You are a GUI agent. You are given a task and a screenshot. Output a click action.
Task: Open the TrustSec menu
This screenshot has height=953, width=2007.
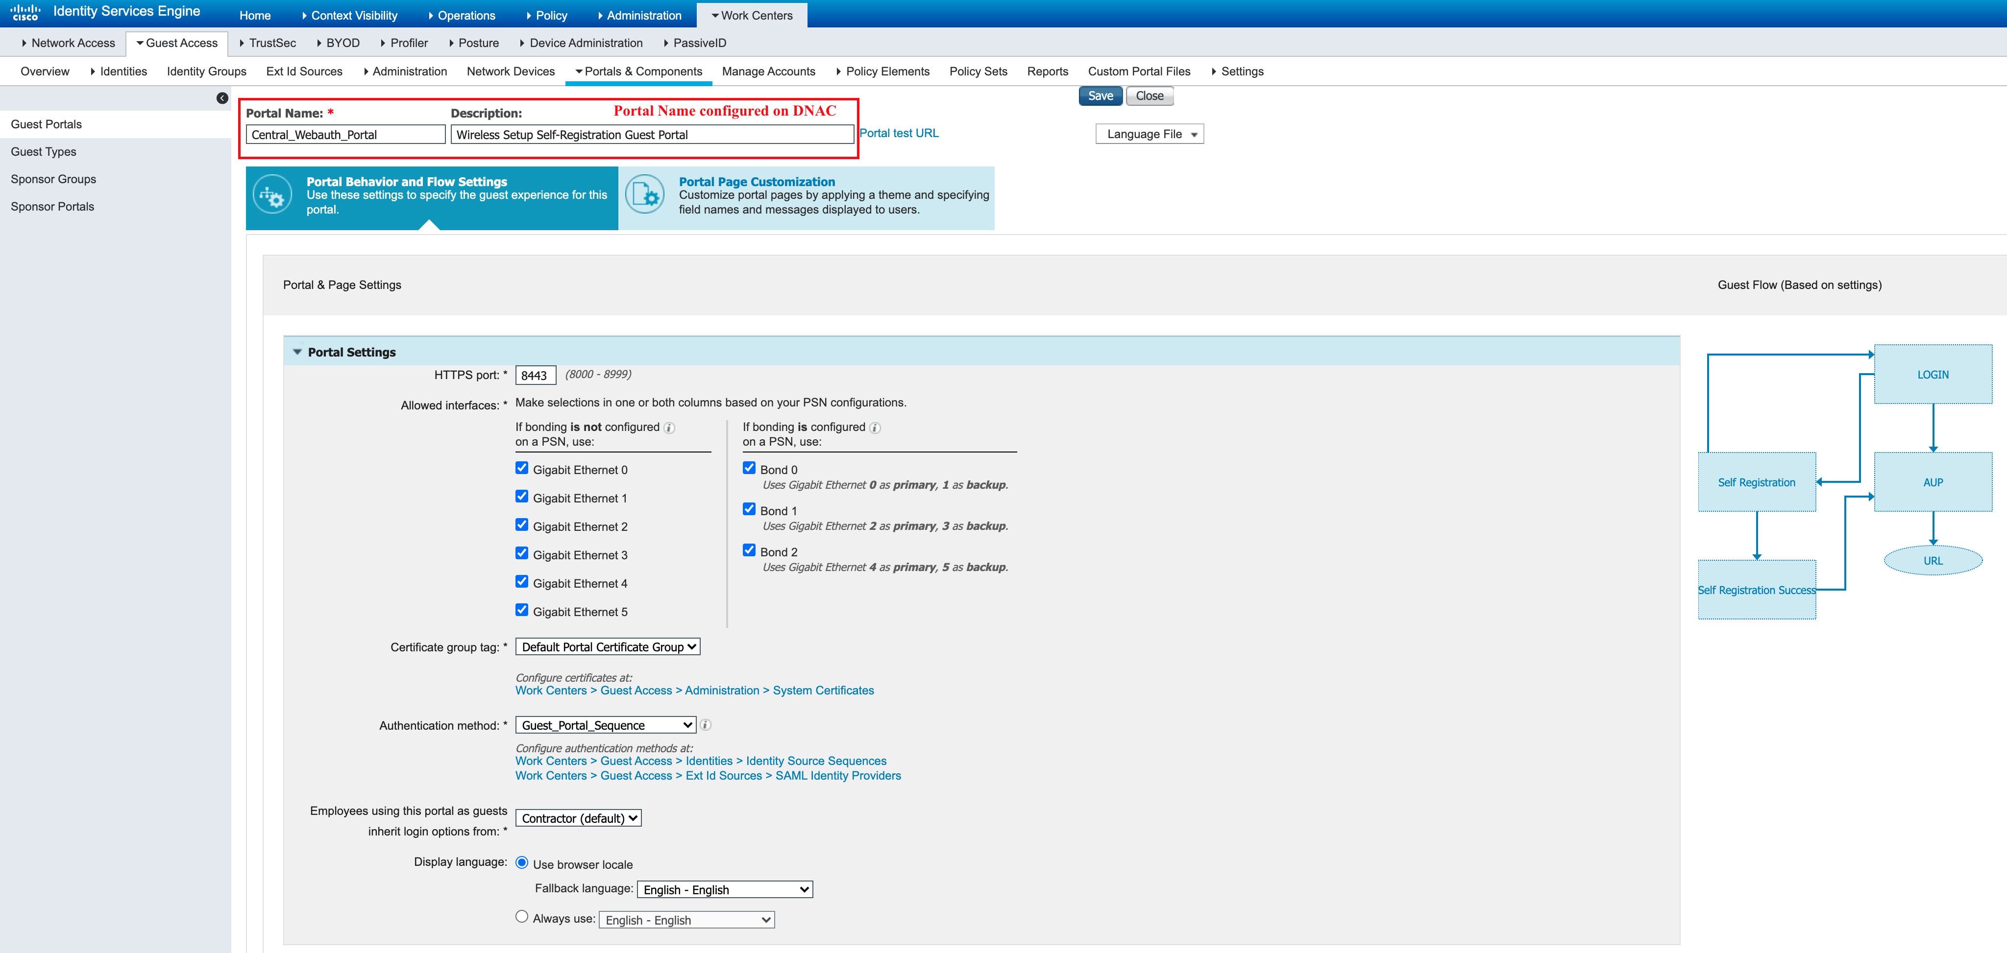point(268,44)
